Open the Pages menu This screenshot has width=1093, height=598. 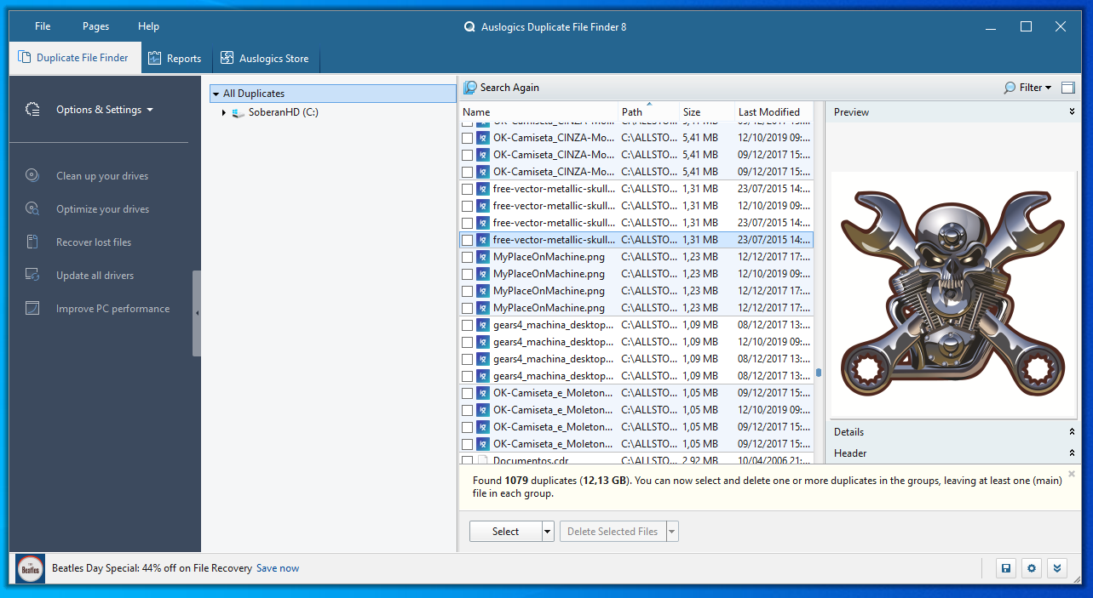click(x=95, y=26)
